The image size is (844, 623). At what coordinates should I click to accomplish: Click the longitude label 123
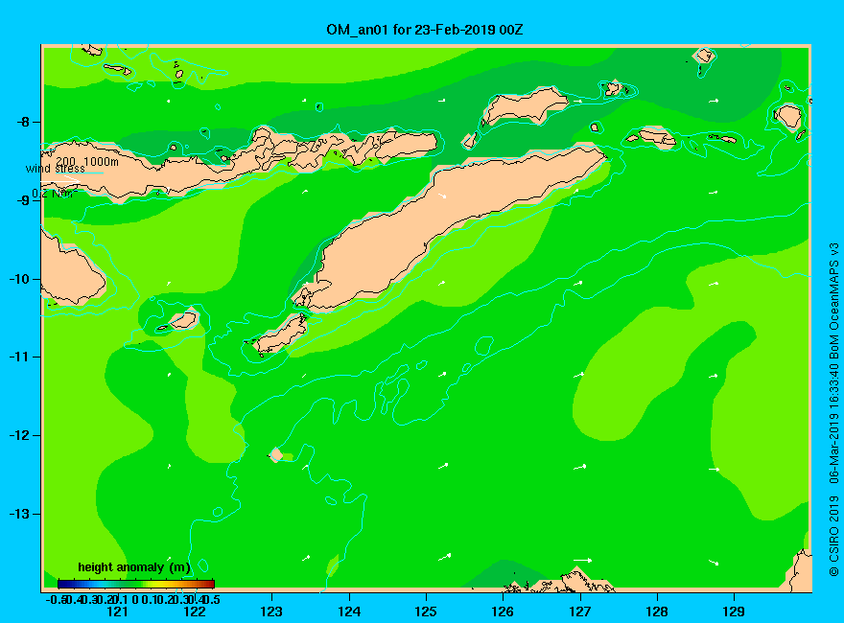[271, 611]
